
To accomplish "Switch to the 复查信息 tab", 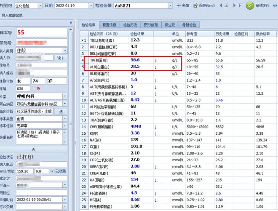I will pyautogui.click(x=110, y=25).
